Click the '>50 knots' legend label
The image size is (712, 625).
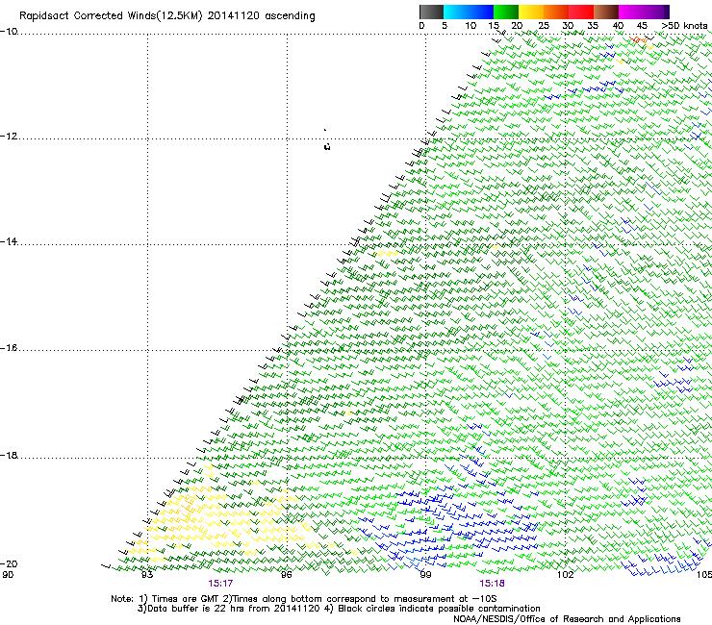click(x=684, y=26)
